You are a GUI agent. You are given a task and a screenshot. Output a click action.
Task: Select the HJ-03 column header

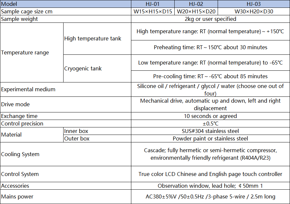[x=254, y=4]
